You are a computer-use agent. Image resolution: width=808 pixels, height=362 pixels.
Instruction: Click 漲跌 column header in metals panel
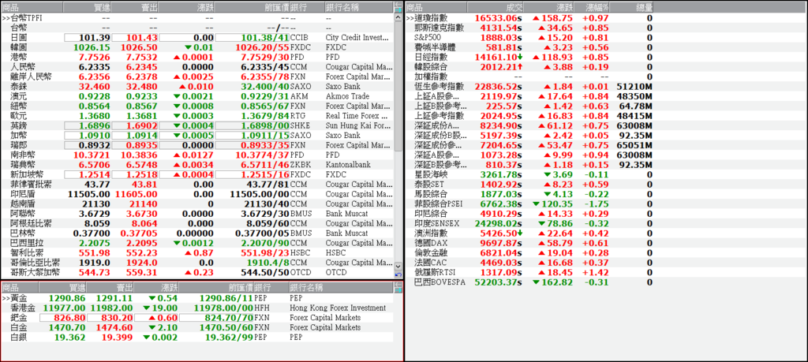coord(159,287)
